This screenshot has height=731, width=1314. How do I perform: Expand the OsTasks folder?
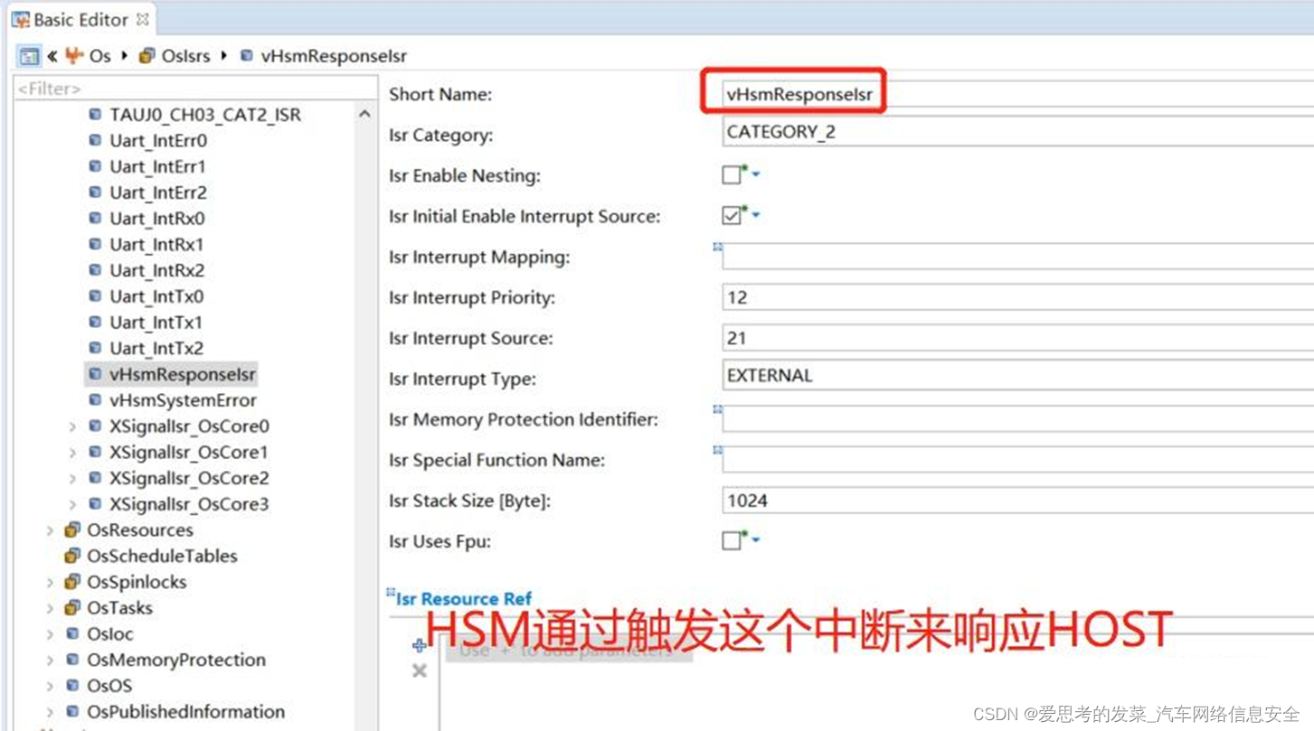[51, 608]
